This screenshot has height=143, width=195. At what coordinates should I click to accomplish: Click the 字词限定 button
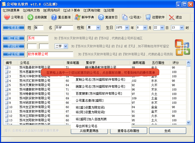(13, 46)
